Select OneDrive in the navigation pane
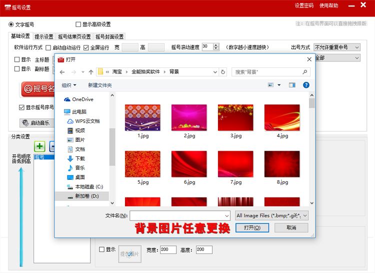This screenshot has width=375, height=273. tap(82, 99)
